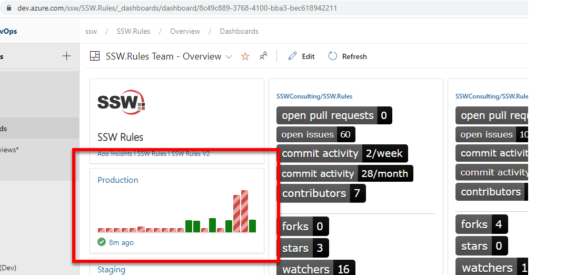Click the commit activity 2/week badge
The image size is (585, 275).
[x=342, y=153]
